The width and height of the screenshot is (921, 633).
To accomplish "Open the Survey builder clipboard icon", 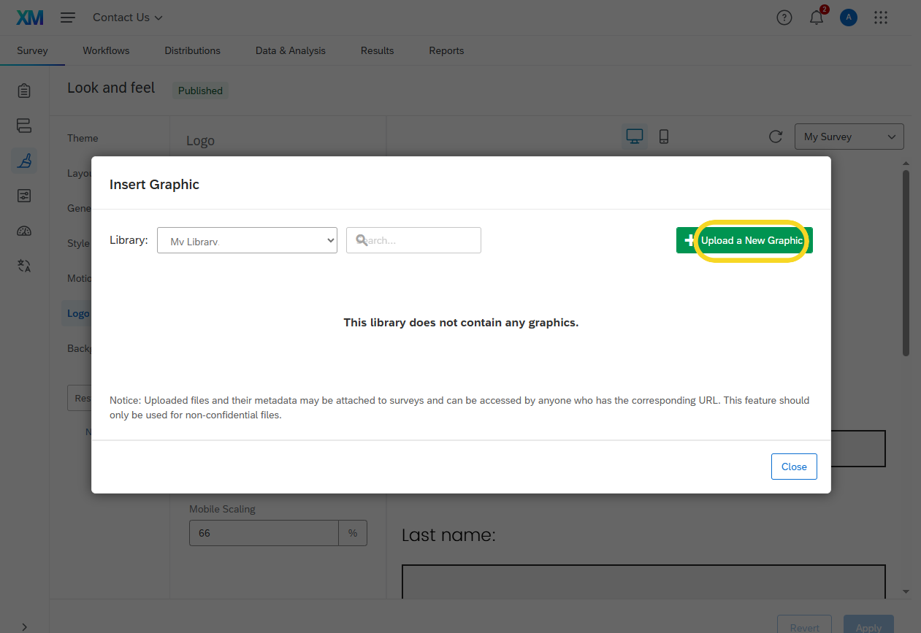I will click(24, 91).
